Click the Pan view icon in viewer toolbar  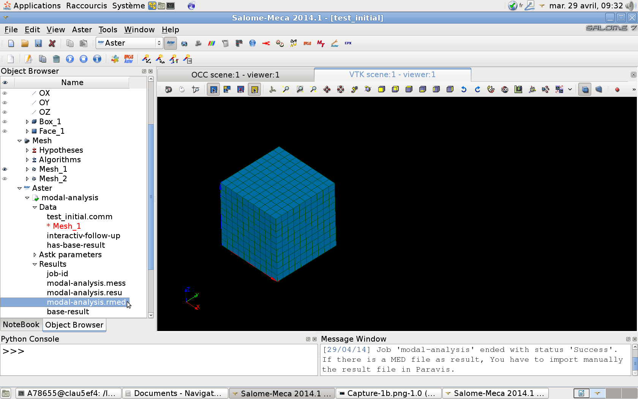click(x=327, y=89)
